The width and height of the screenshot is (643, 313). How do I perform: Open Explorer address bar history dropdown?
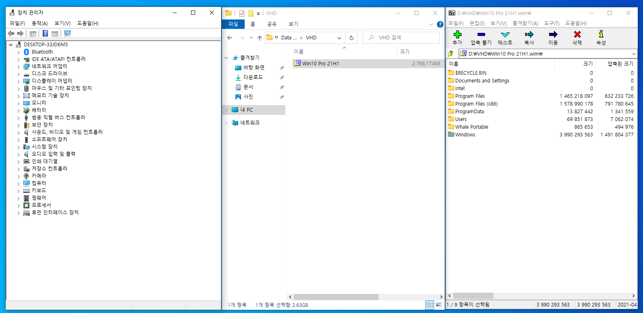coord(339,38)
